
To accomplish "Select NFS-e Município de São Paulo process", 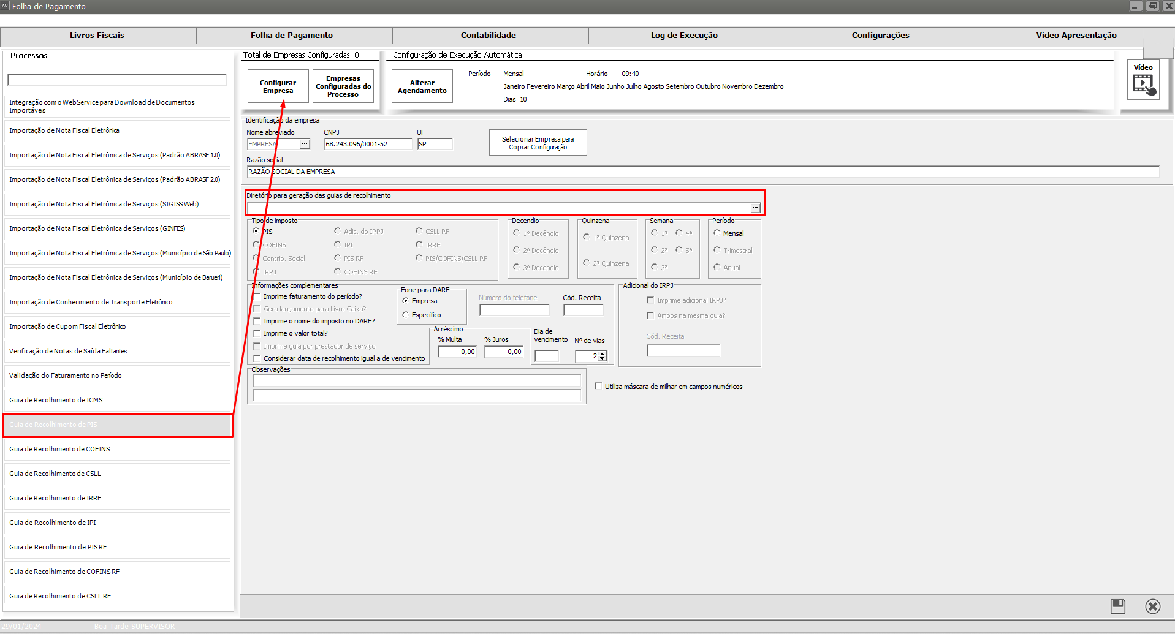I will (x=117, y=254).
